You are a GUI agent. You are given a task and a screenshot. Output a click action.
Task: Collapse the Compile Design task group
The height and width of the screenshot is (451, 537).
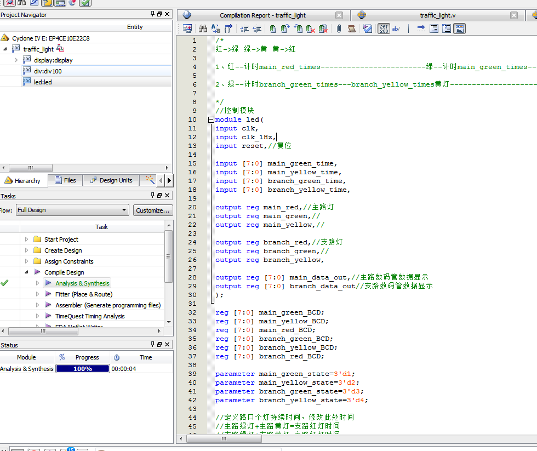coord(26,272)
